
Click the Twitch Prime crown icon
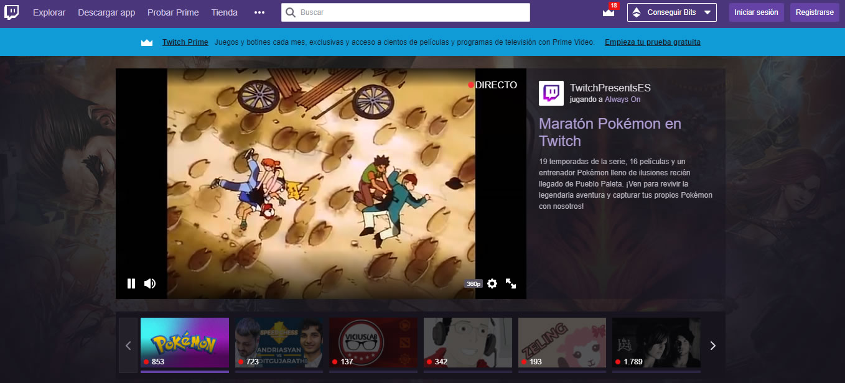pyautogui.click(x=147, y=42)
